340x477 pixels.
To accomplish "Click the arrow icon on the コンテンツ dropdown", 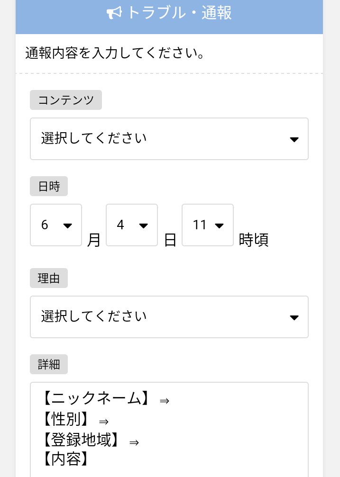I will tap(294, 139).
